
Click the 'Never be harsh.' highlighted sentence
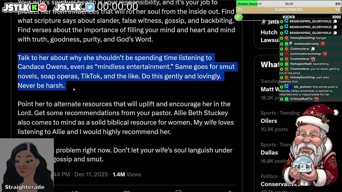(x=41, y=85)
